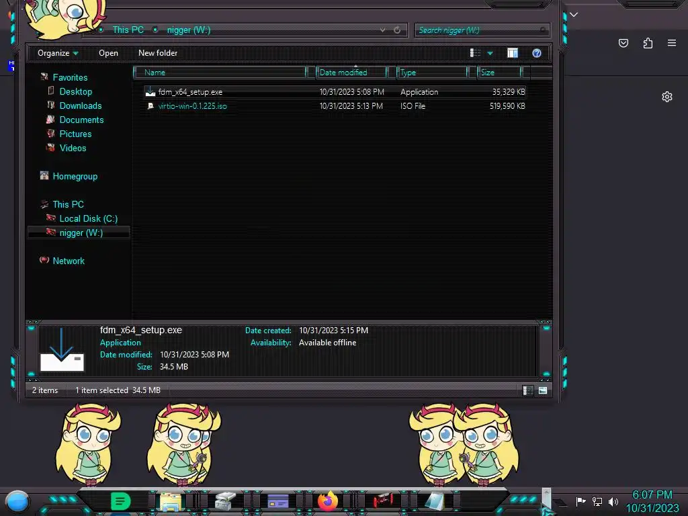688x516 pixels.
Task: Open the Start orb button
Action: (17, 501)
